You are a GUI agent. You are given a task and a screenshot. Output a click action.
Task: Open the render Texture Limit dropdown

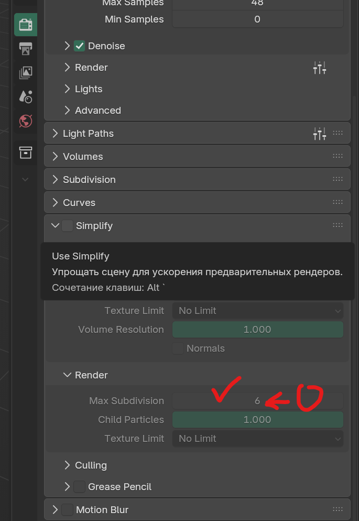pos(257,439)
